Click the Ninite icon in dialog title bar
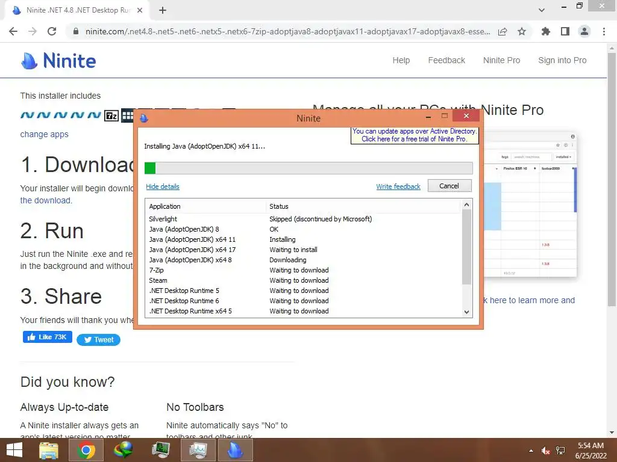Image resolution: width=617 pixels, height=462 pixels. (x=144, y=118)
